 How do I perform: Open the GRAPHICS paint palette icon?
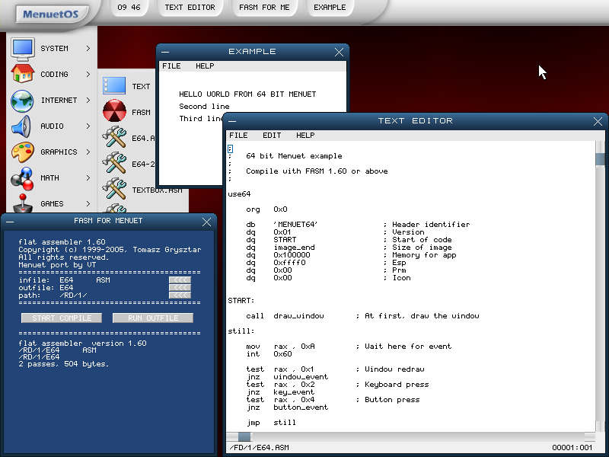click(23, 152)
